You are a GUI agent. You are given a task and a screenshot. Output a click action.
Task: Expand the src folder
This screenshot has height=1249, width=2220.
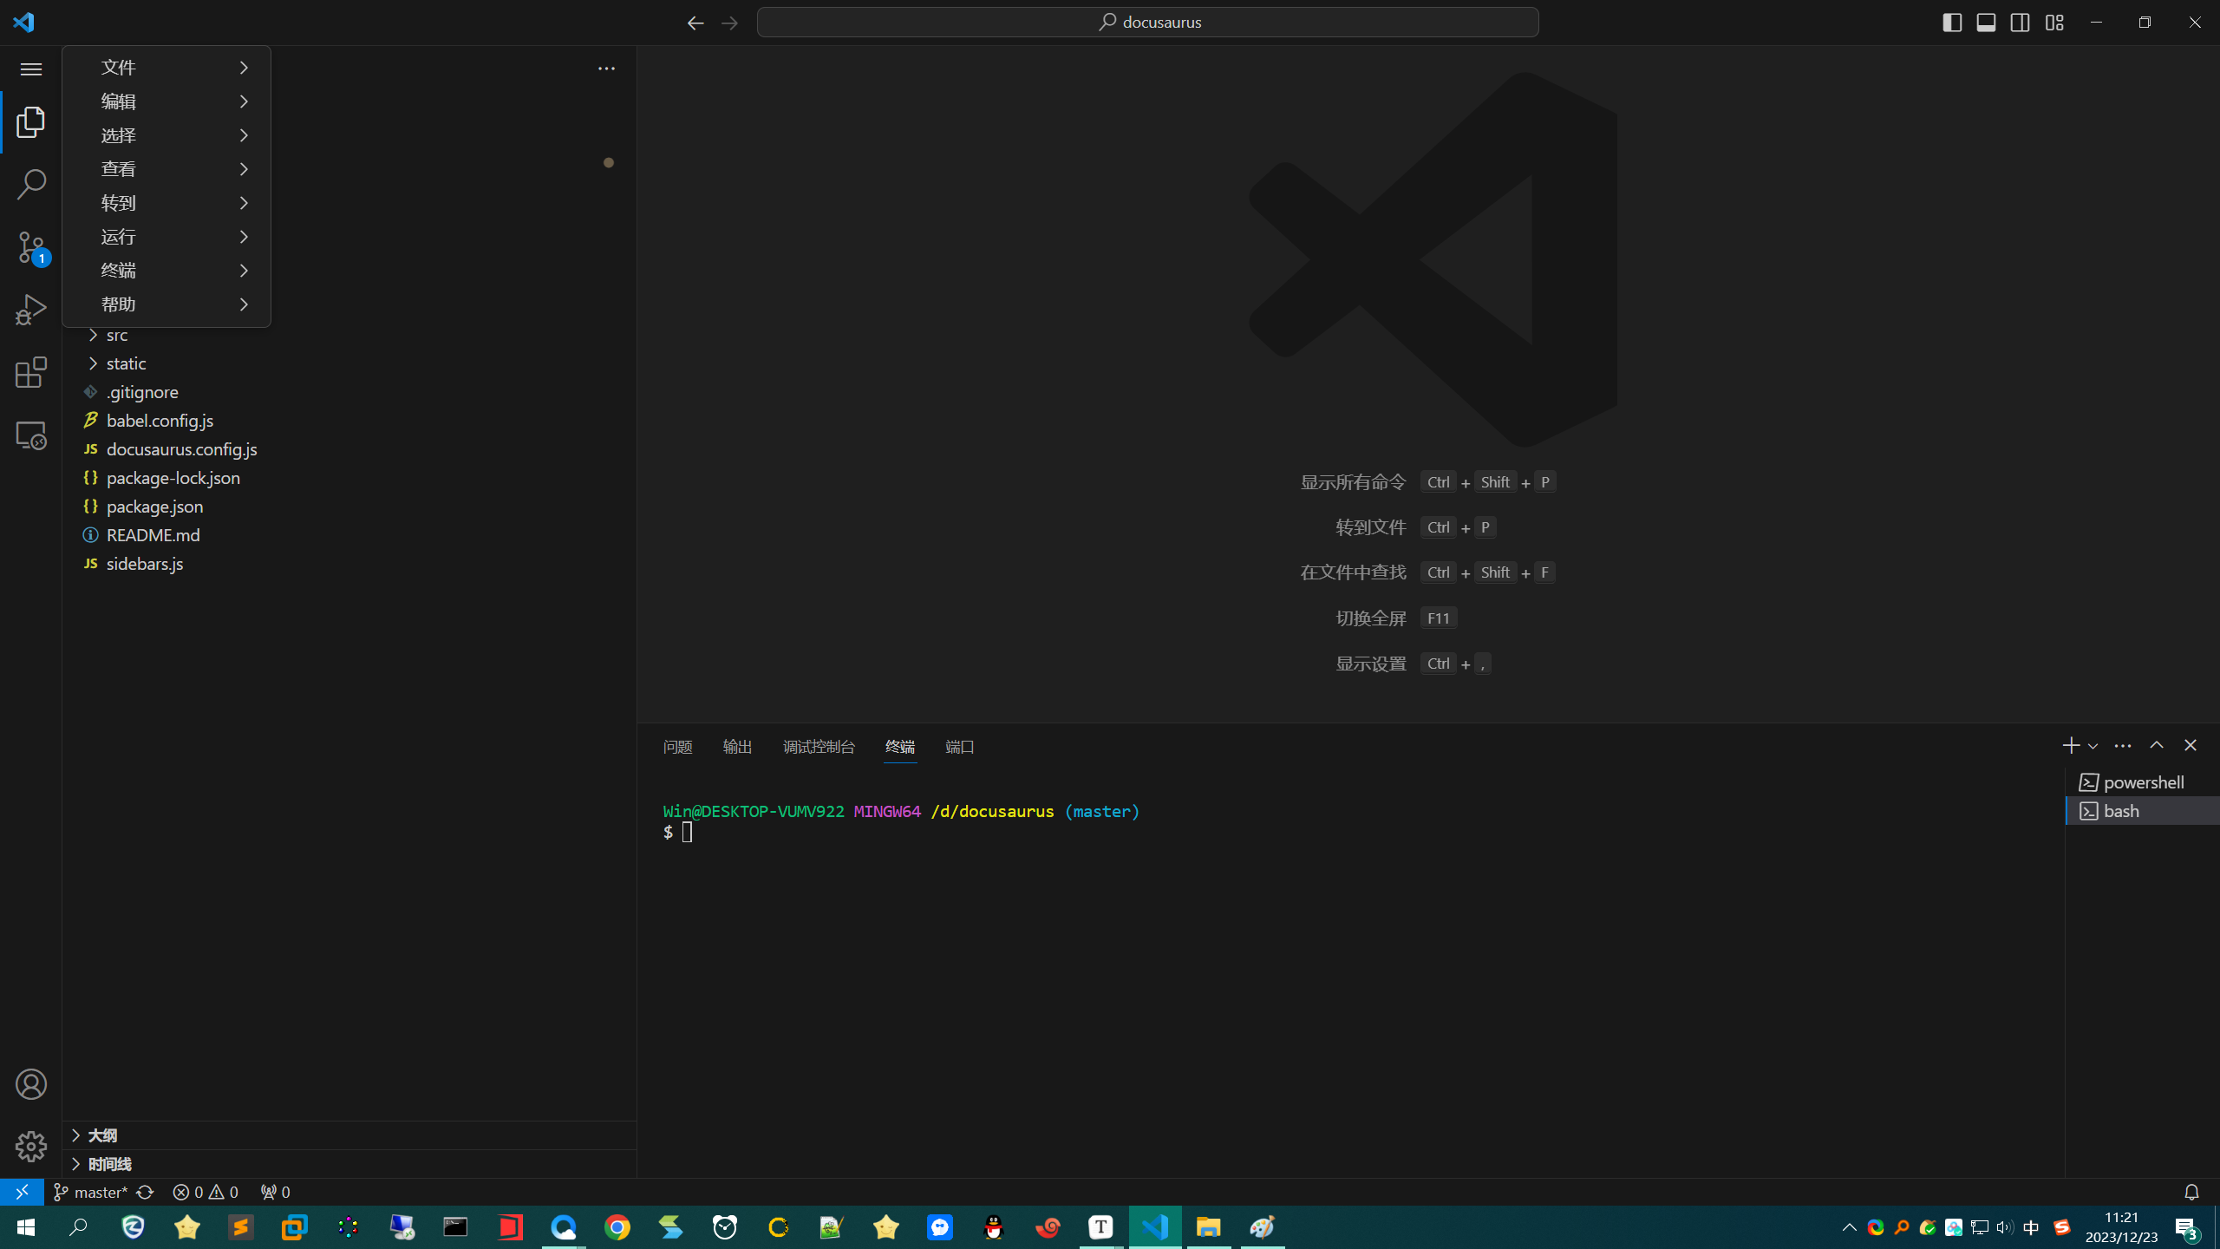[x=349, y=335]
